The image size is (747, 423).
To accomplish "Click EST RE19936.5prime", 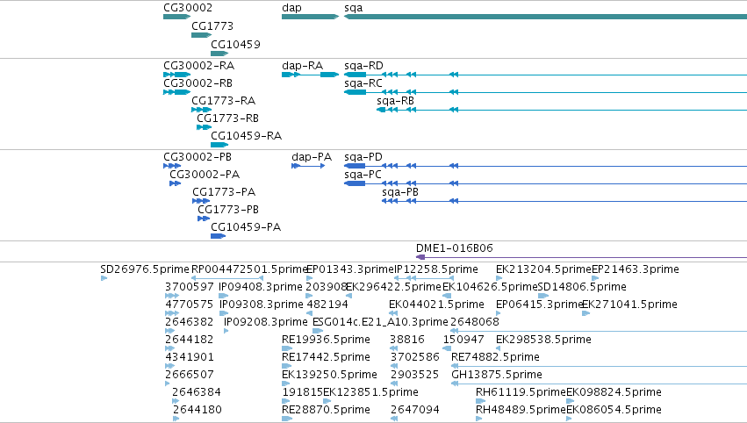I will 326,340.
